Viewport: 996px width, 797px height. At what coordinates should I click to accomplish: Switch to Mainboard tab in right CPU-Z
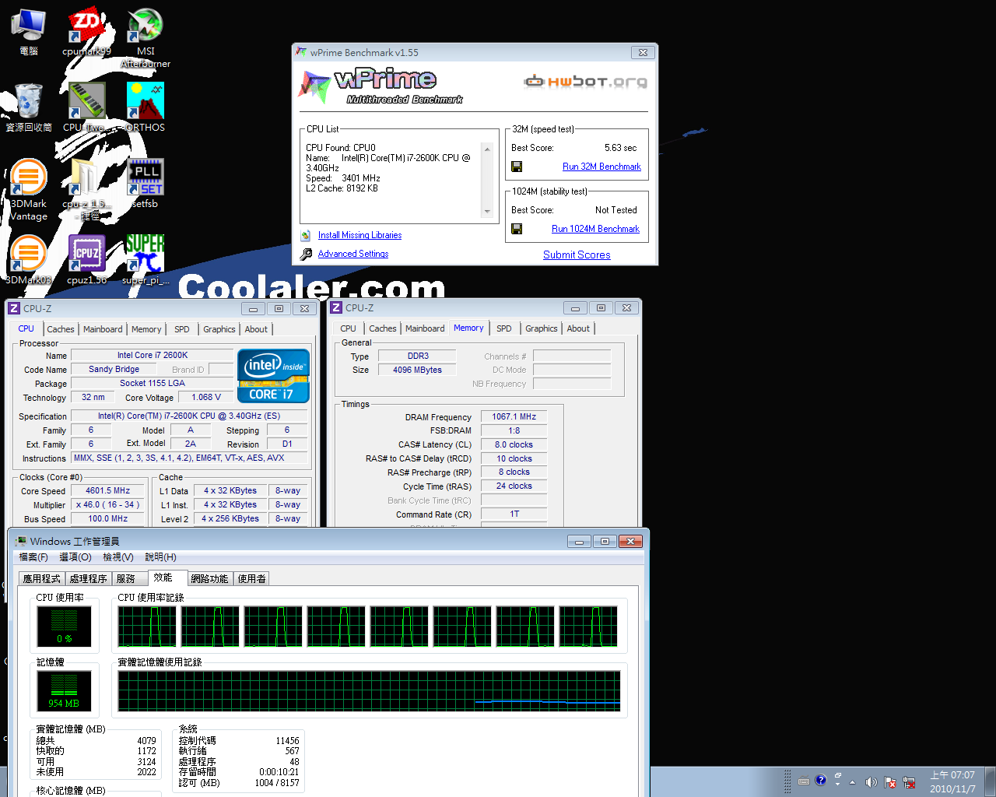(x=425, y=328)
